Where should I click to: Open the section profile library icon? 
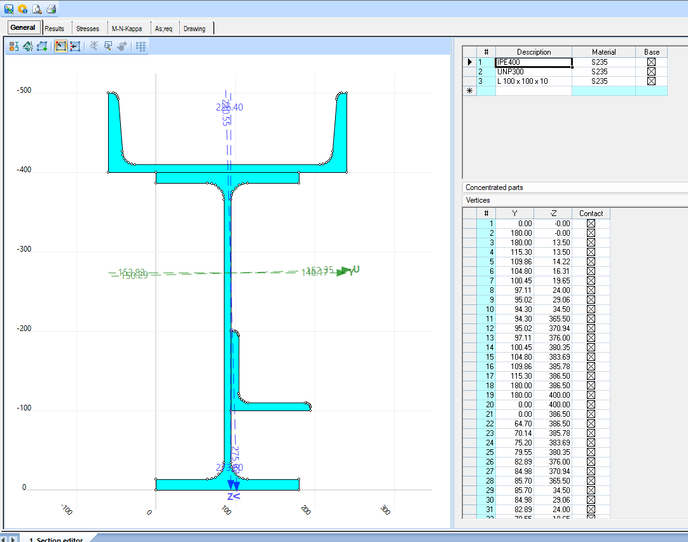tap(13, 46)
